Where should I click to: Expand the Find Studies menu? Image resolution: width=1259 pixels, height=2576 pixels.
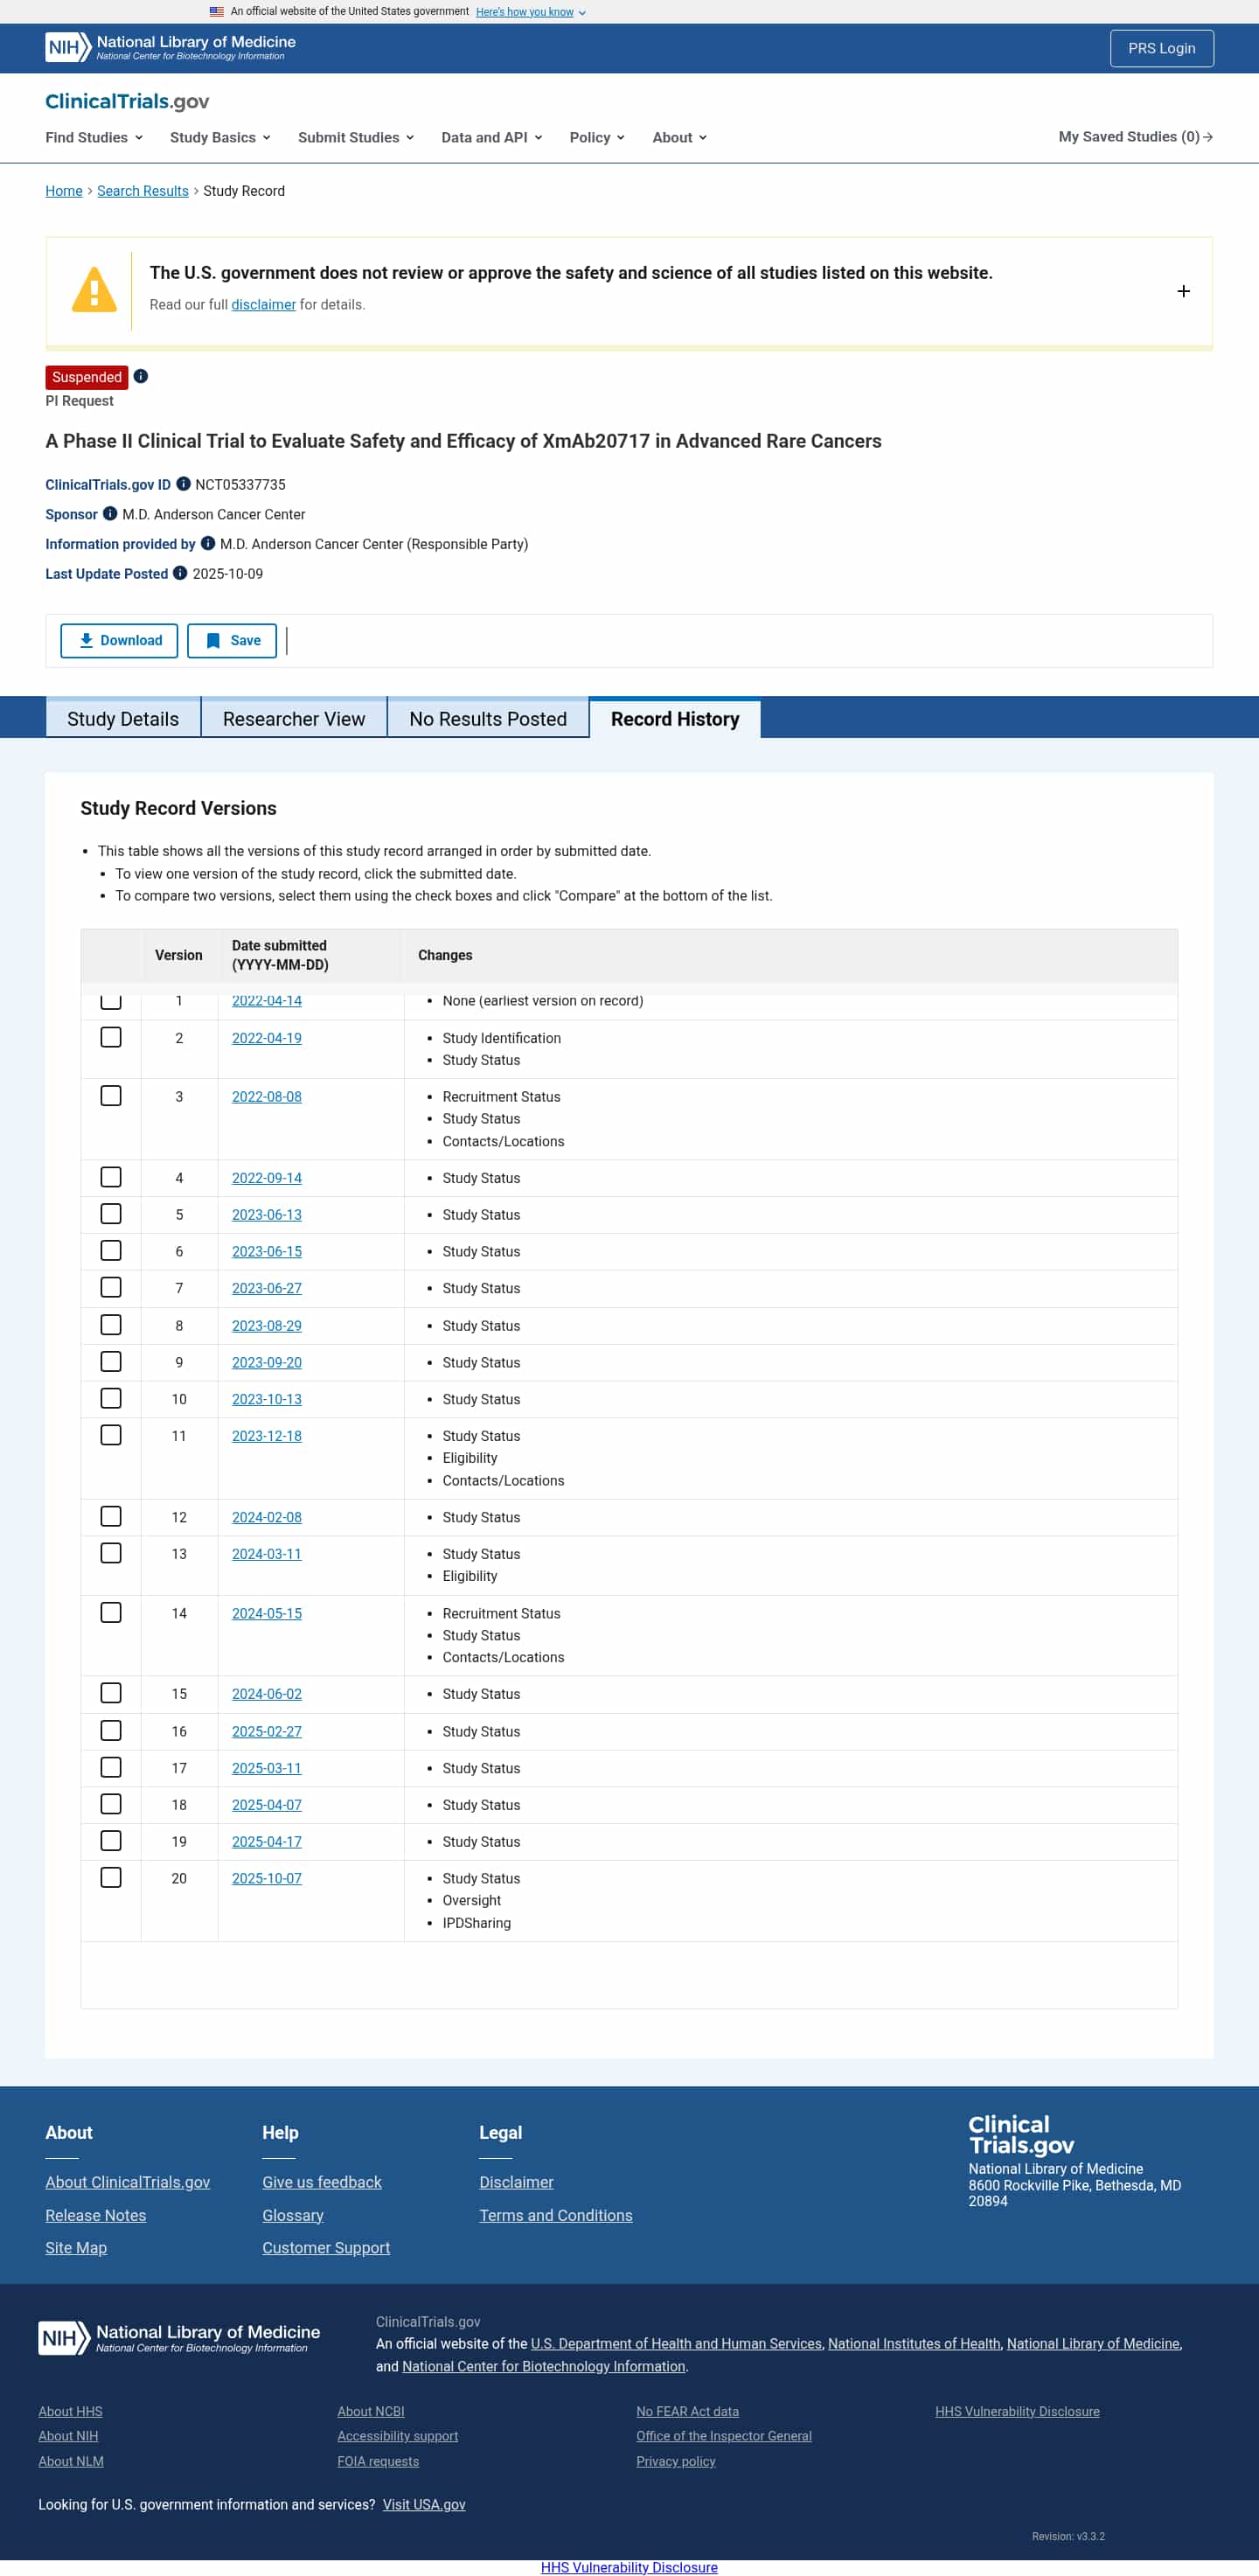point(94,137)
